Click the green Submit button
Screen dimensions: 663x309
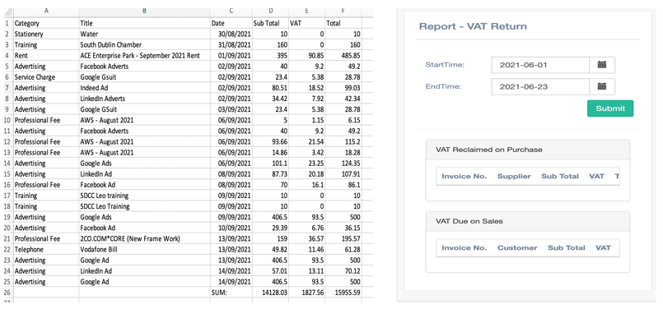point(610,108)
